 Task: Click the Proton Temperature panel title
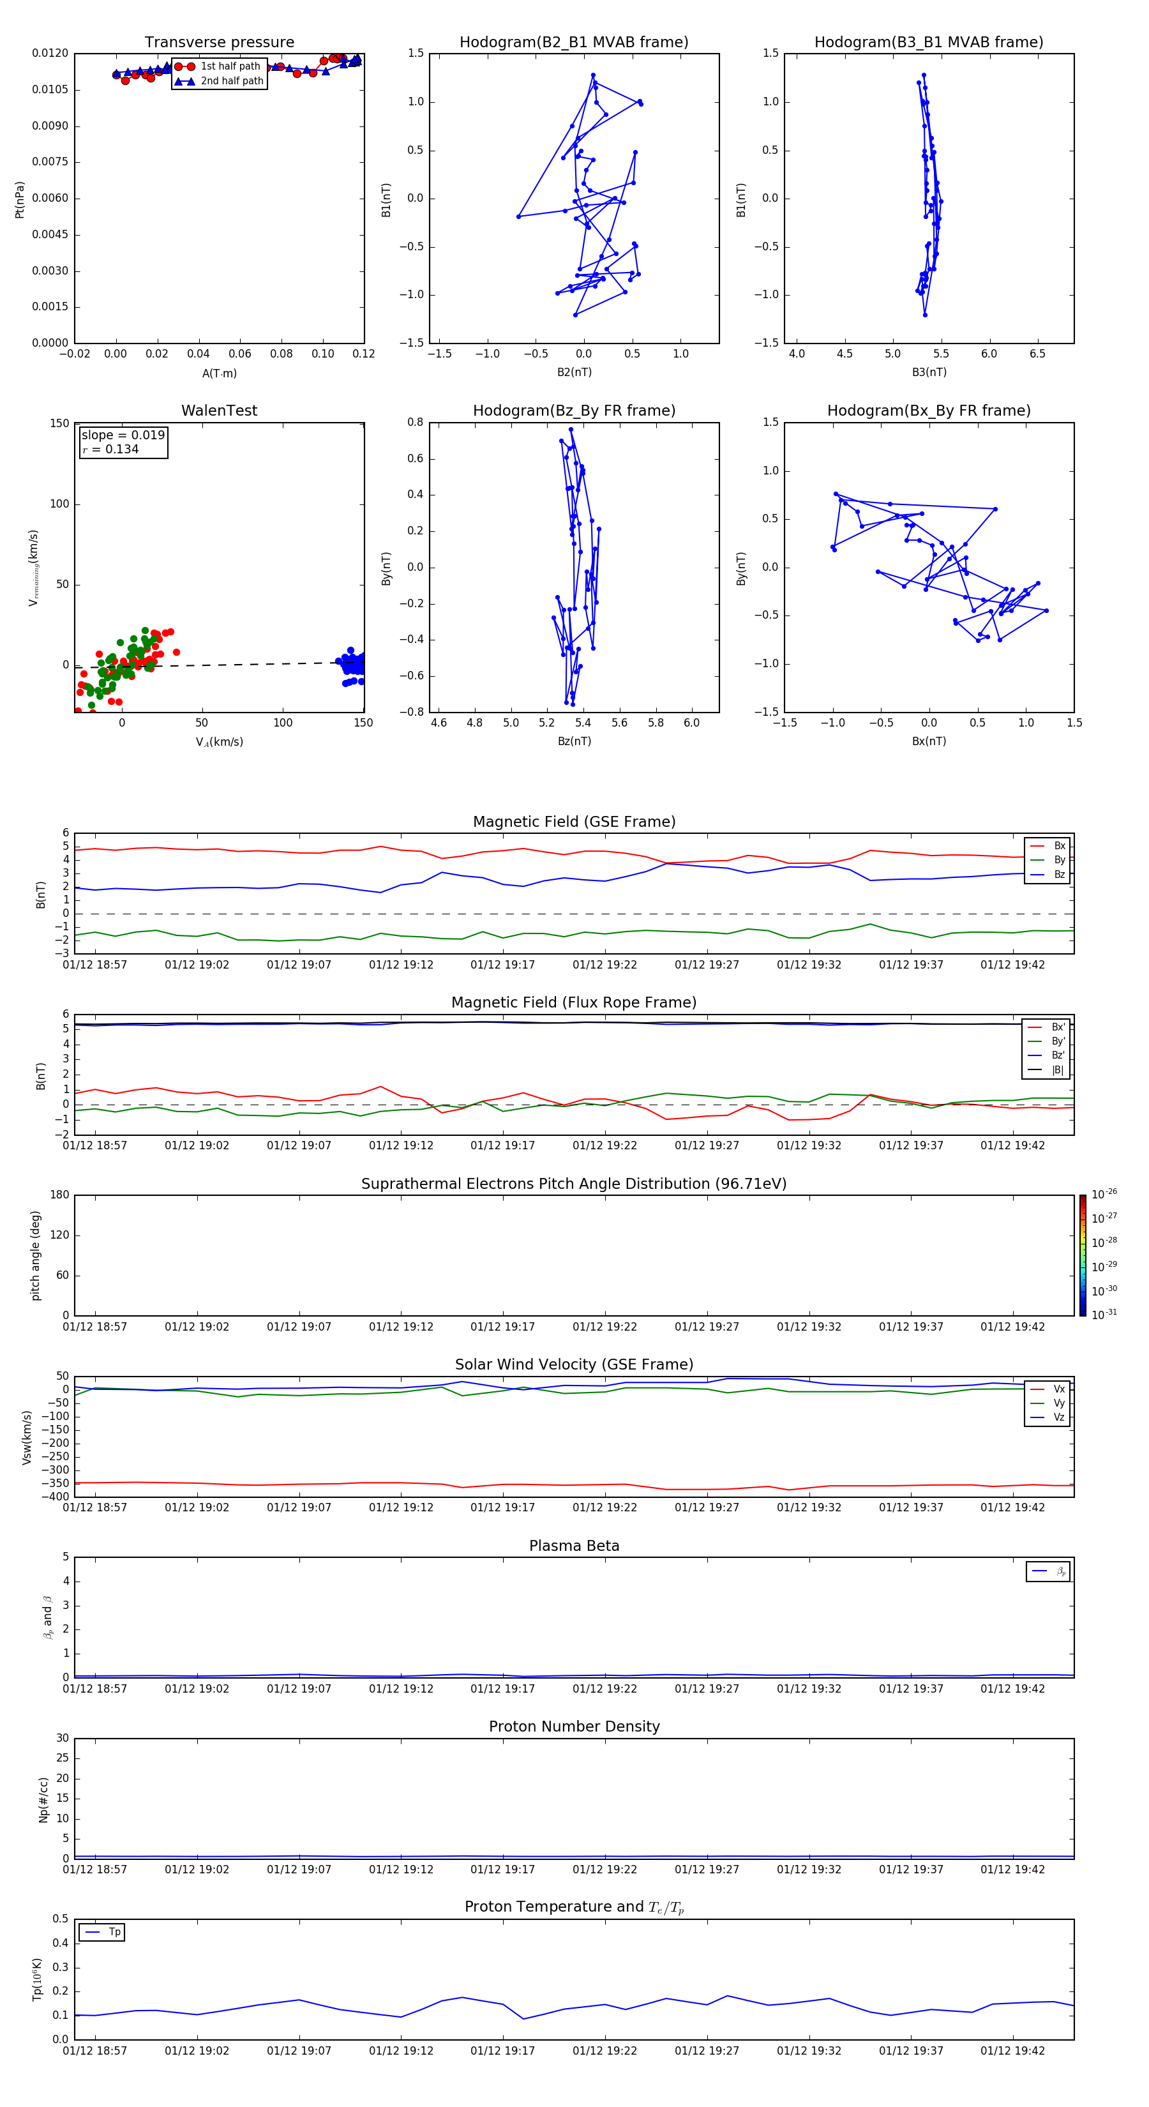click(x=574, y=1907)
